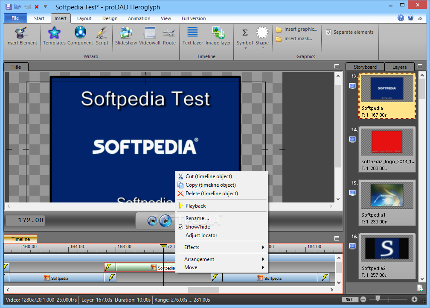Click the timeline horizontal scrollbar thumb
430x308 pixels.
tap(203, 290)
